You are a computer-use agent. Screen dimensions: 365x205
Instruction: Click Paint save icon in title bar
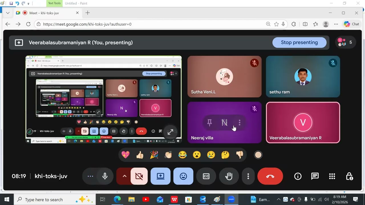[11, 3]
